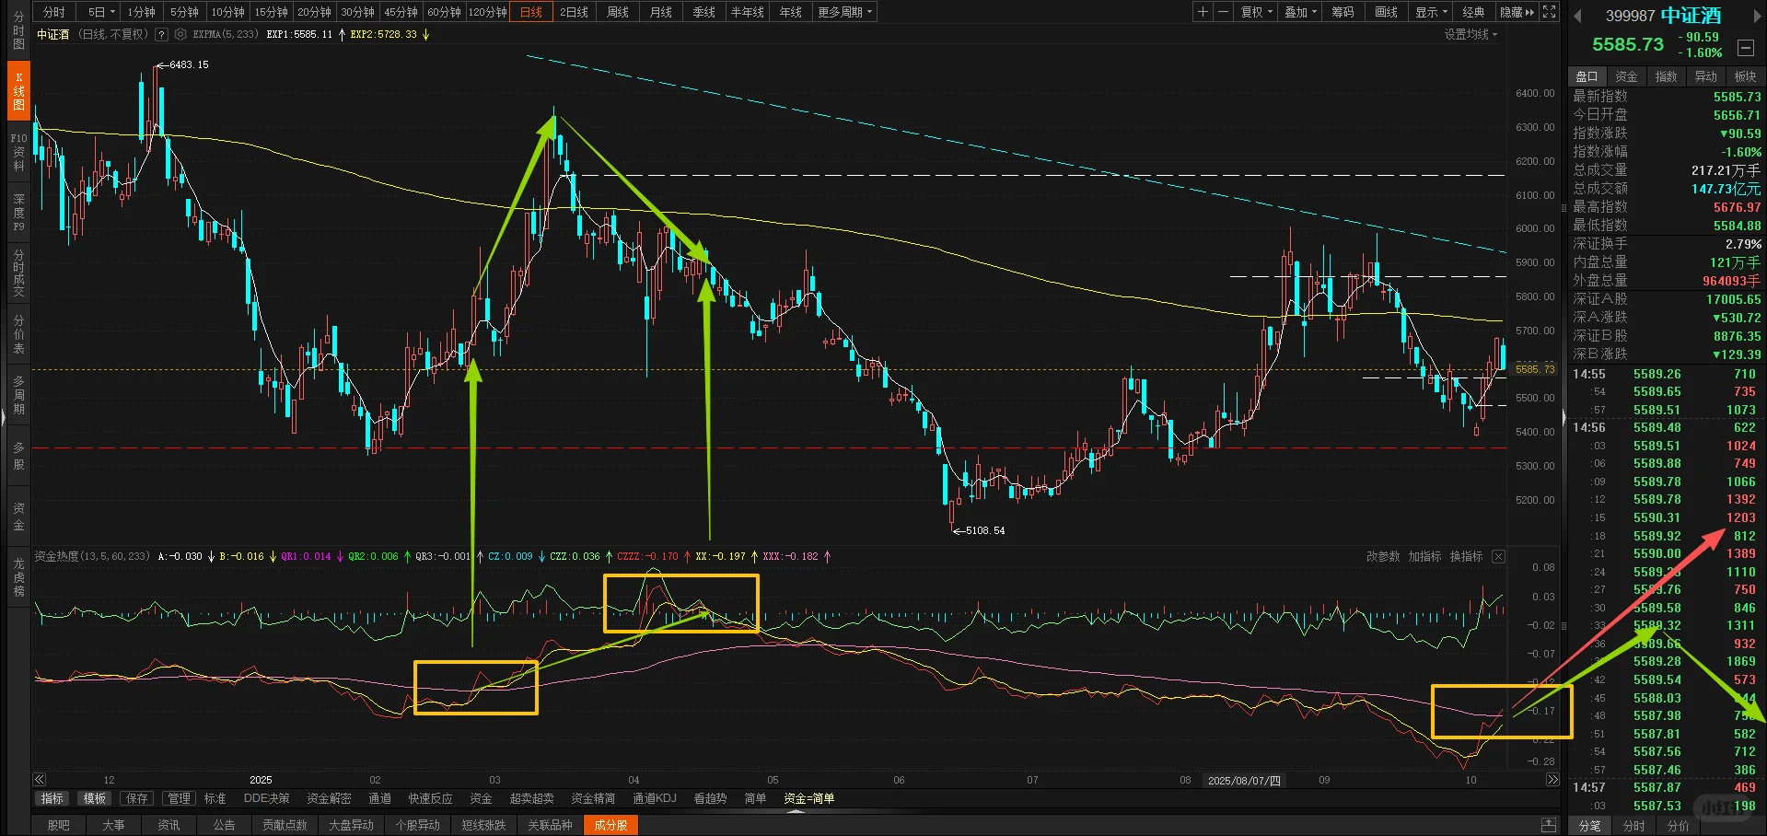Viewport: 1767px width, 836px height.
Task: Switch to 经典 classic layout
Action: pos(1473,12)
